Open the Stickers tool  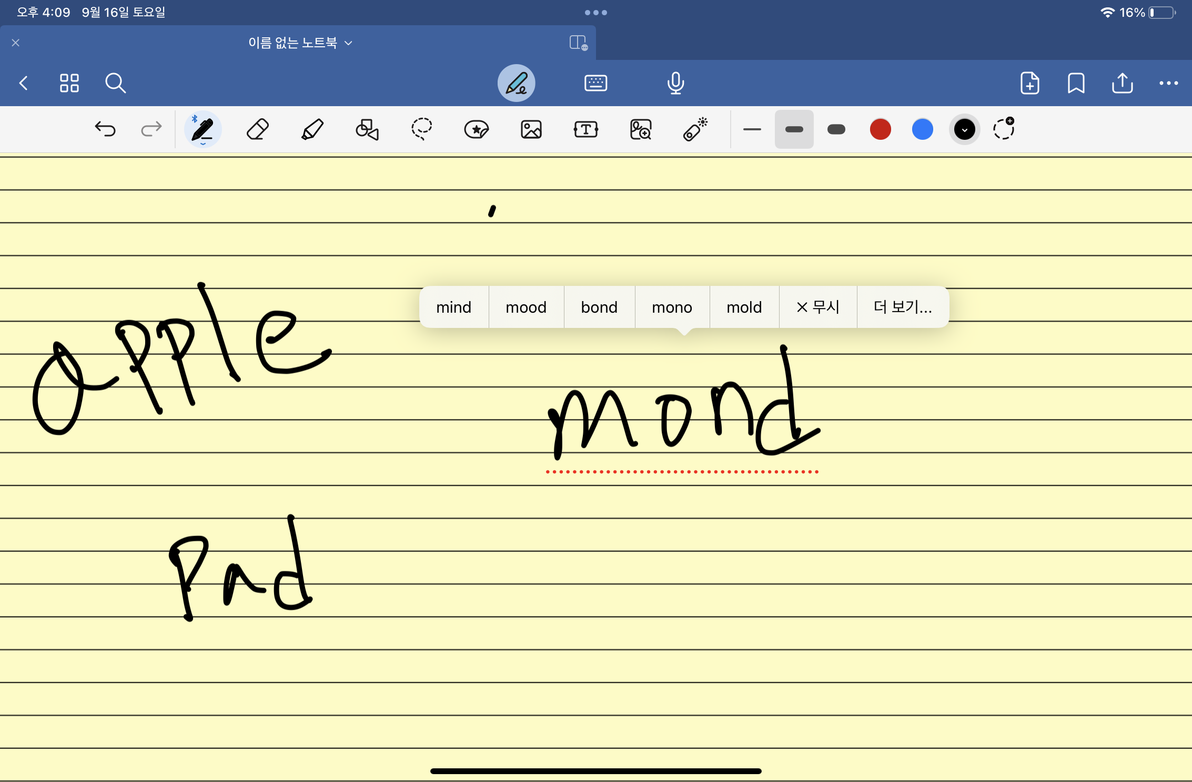pyautogui.click(x=477, y=129)
